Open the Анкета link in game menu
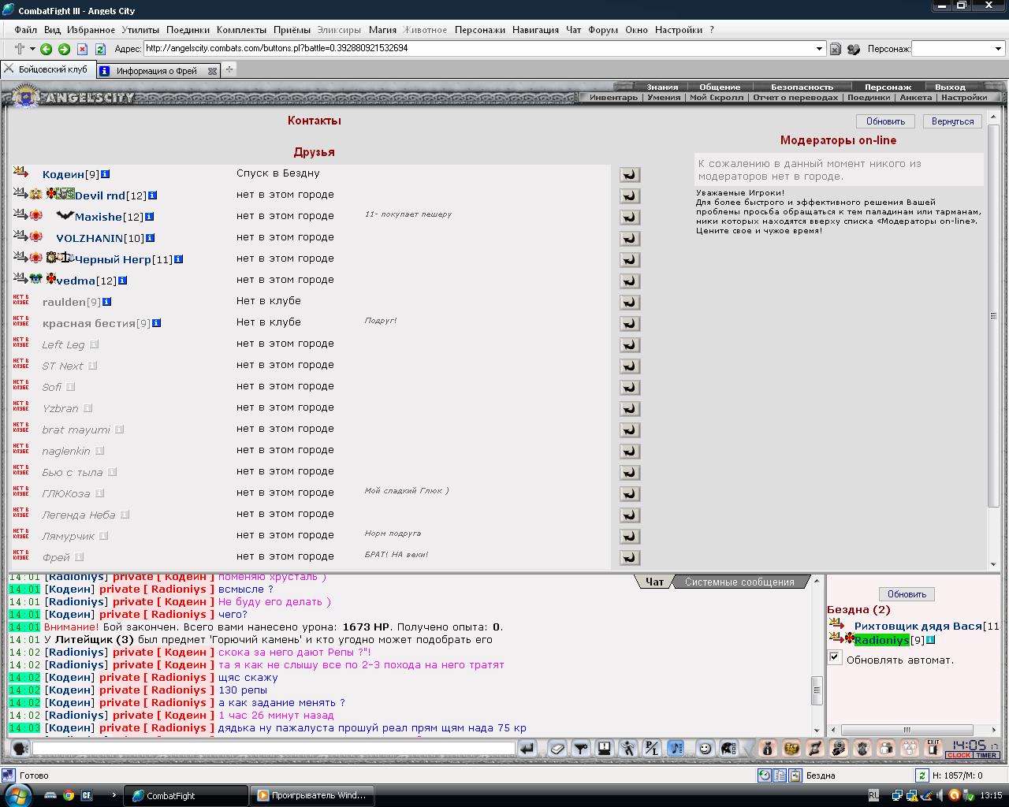The width and height of the screenshot is (1009, 807). pyautogui.click(x=915, y=98)
